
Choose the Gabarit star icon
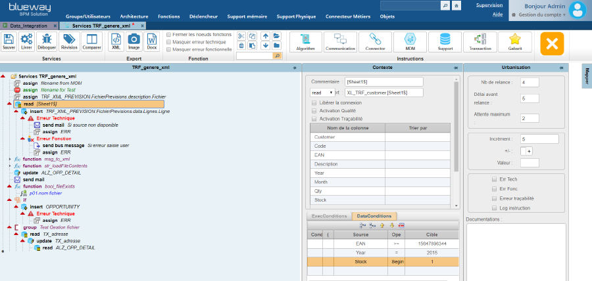pos(515,41)
